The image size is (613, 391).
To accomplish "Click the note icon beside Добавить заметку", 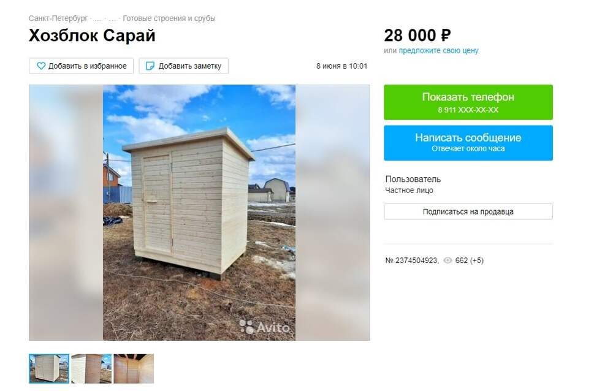I will point(150,66).
